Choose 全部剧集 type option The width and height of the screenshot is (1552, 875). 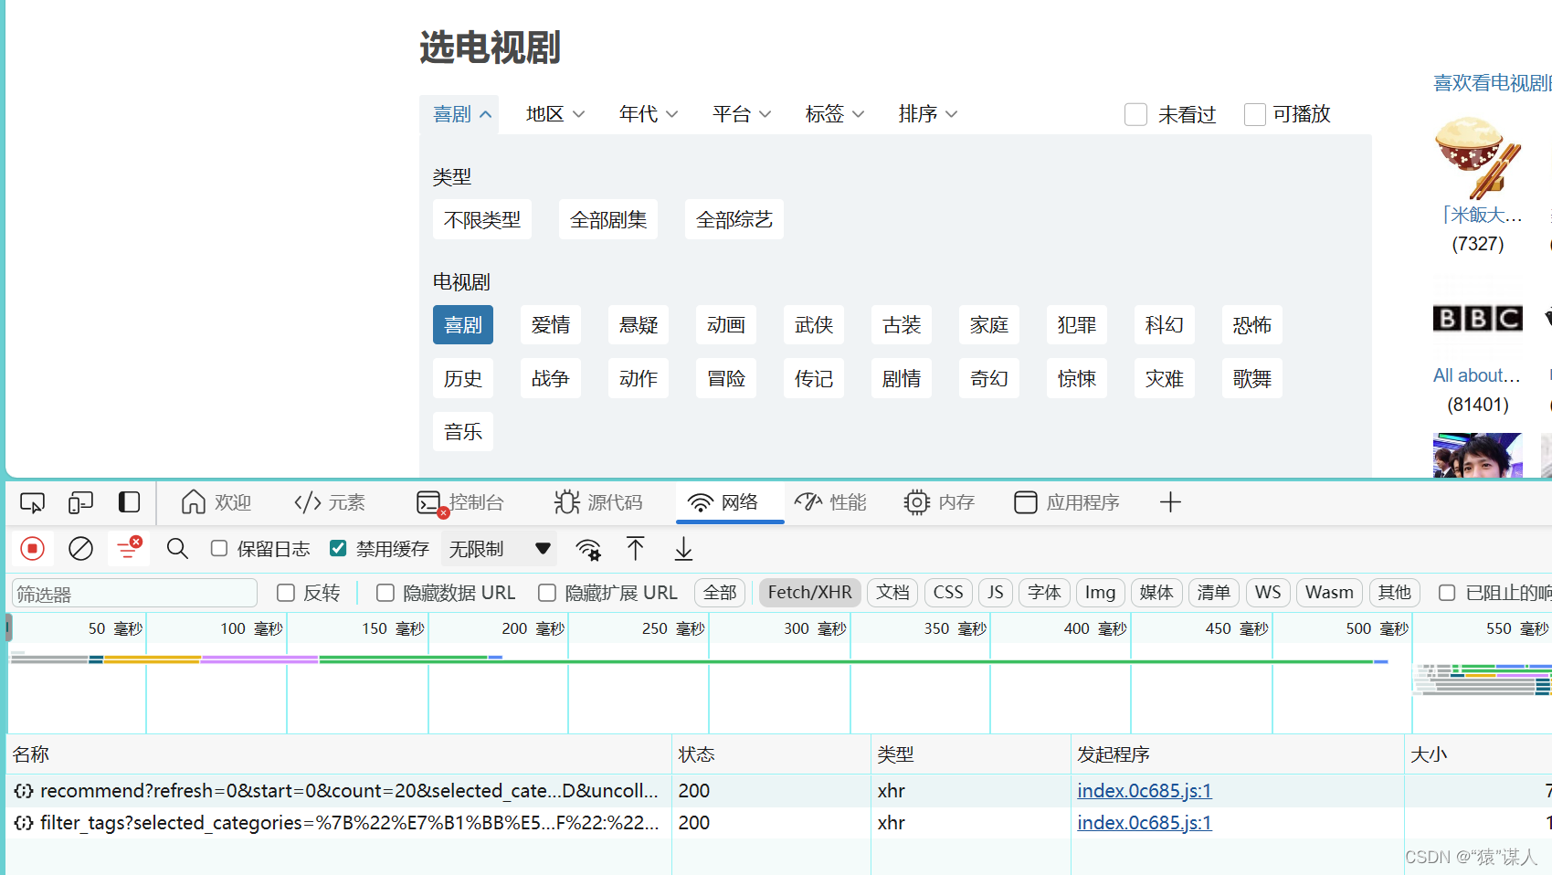coord(608,220)
